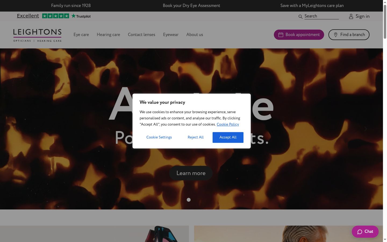The image size is (387, 242).
Task: Open the Chat widget
Action: 365,232
